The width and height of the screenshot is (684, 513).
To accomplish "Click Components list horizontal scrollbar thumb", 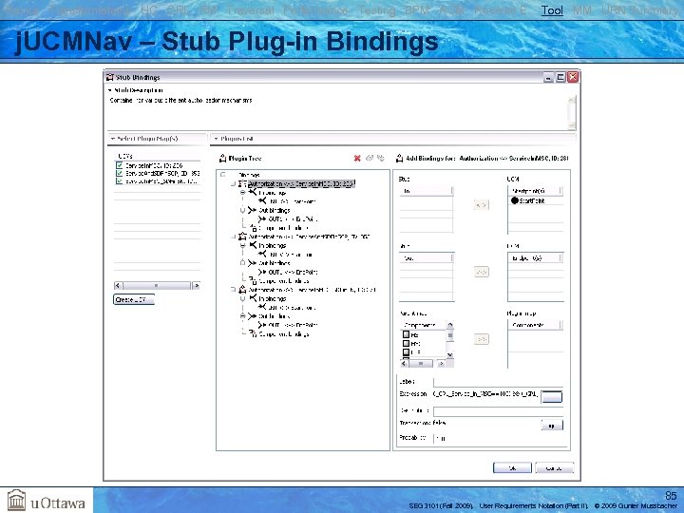I will point(421,363).
